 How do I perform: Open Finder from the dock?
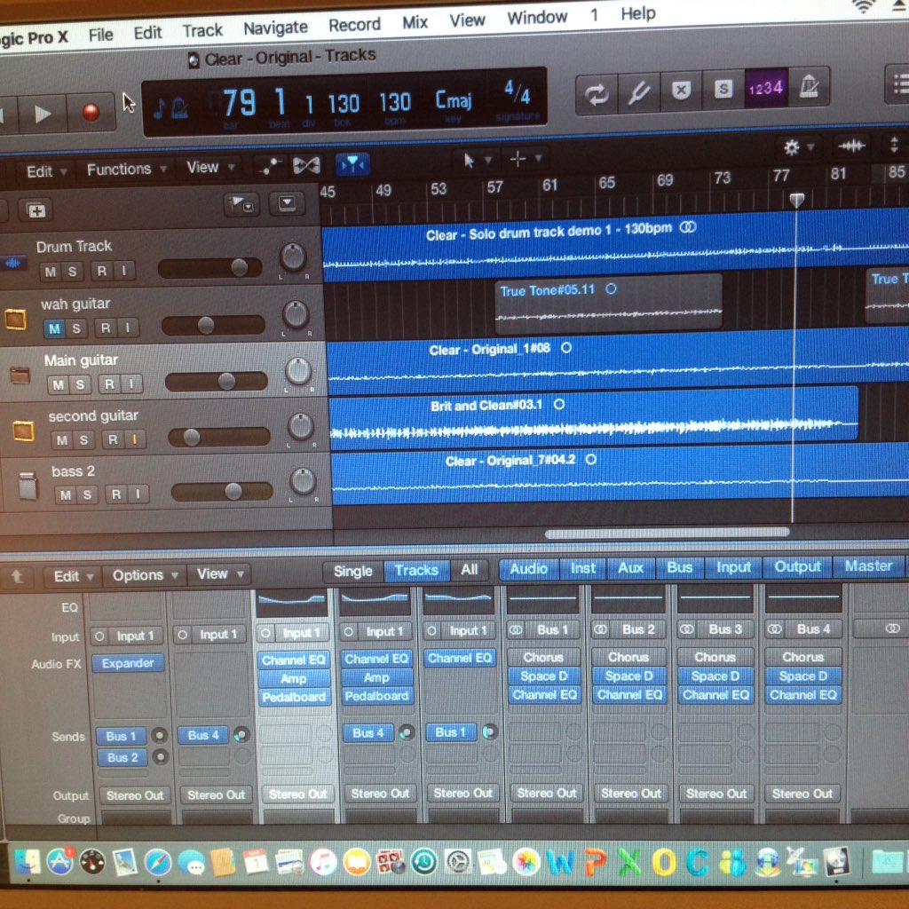[x=26, y=863]
